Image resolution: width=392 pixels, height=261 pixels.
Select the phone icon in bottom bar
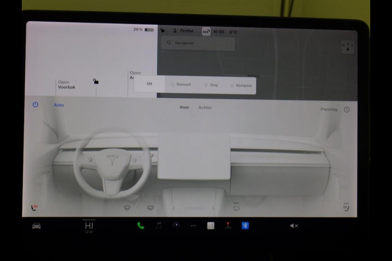click(x=140, y=225)
